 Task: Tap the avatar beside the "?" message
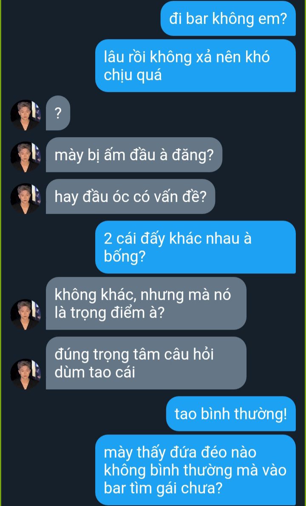coord(25,115)
